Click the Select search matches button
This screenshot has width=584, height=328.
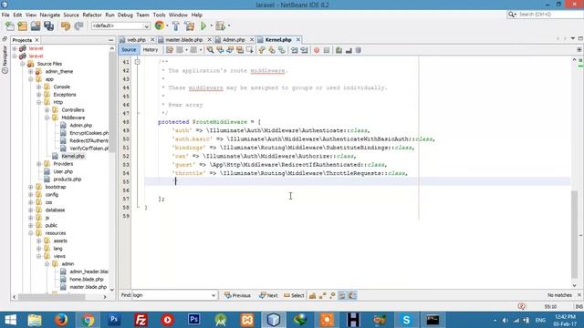294,295
